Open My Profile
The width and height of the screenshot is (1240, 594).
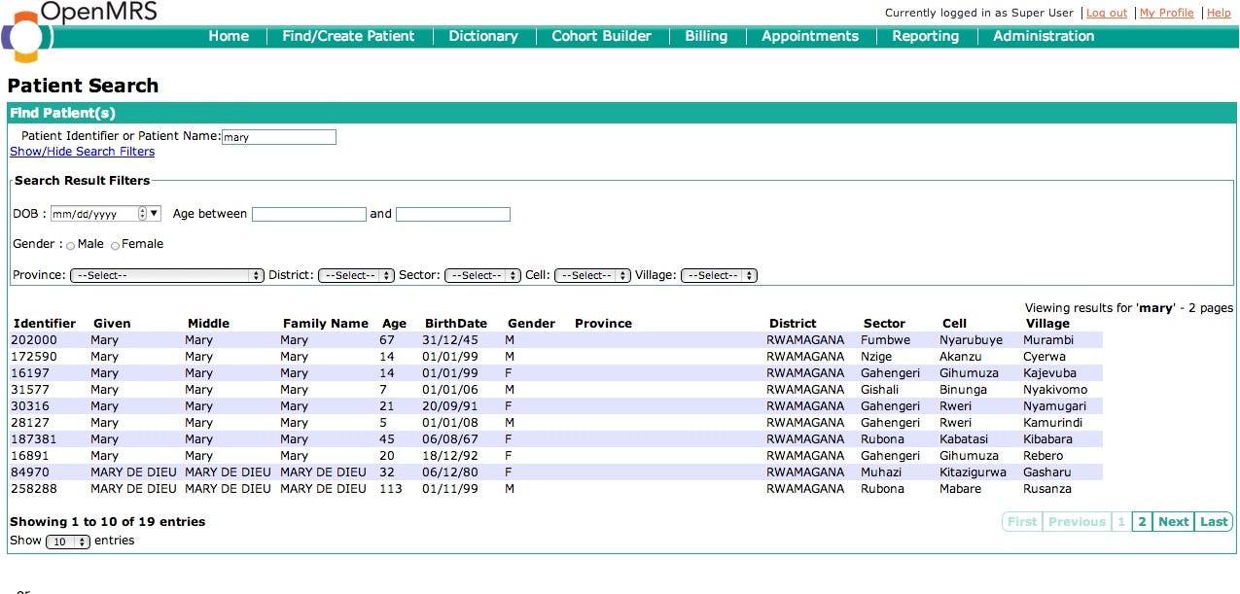click(1166, 13)
